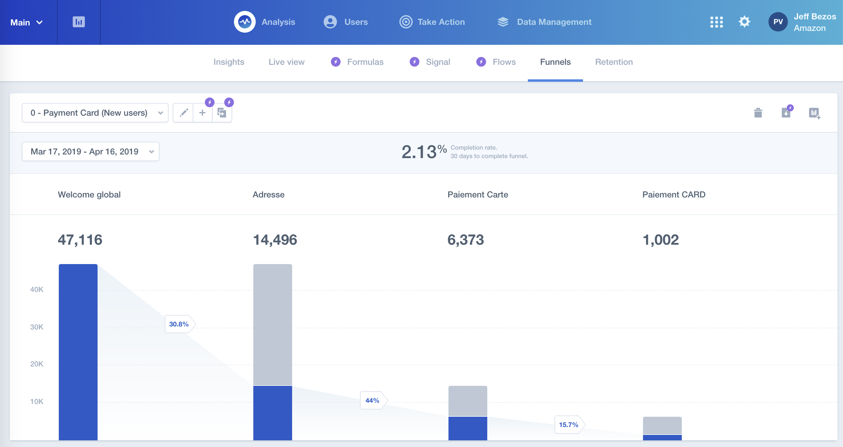Click the Adresse gray drop-off bar
Image resolution: width=843 pixels, height=447 pixels.
tap(272, 324)
